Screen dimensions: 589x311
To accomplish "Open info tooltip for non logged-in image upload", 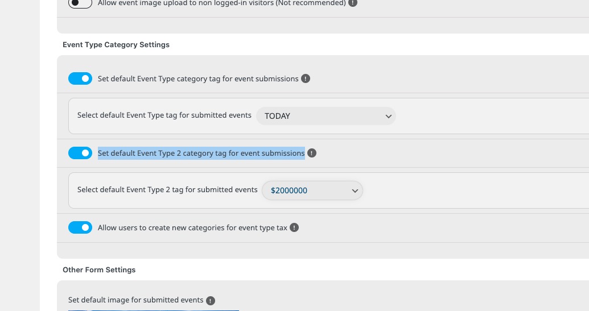I will pos(353,3).
